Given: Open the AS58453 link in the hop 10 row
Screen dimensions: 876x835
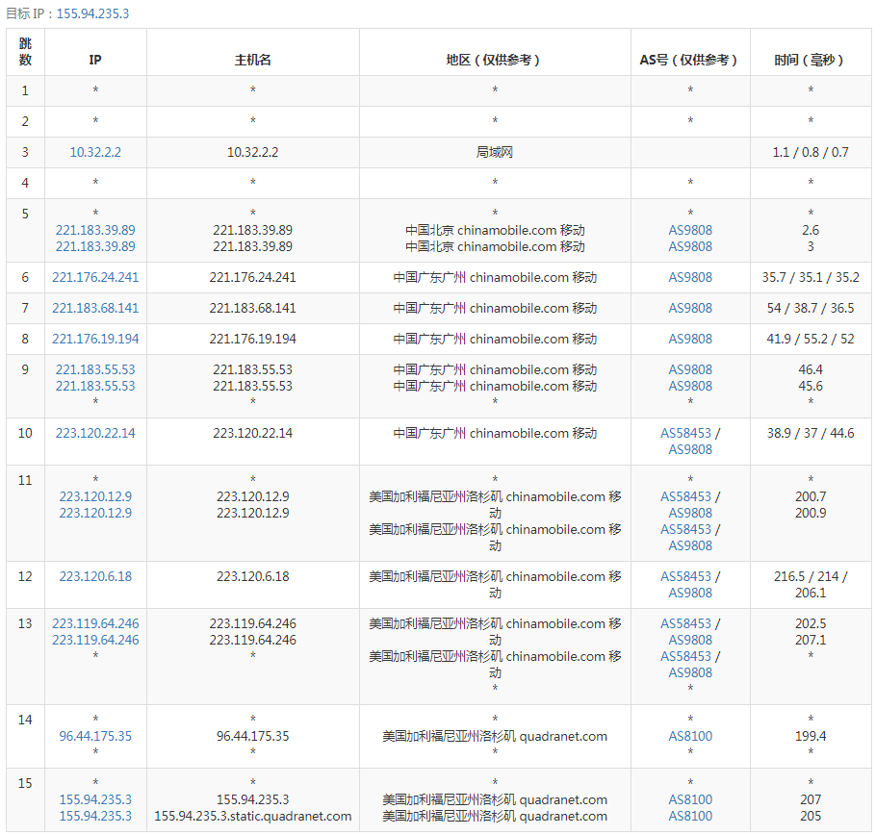Looking at the screenshot, I should 686,433.
